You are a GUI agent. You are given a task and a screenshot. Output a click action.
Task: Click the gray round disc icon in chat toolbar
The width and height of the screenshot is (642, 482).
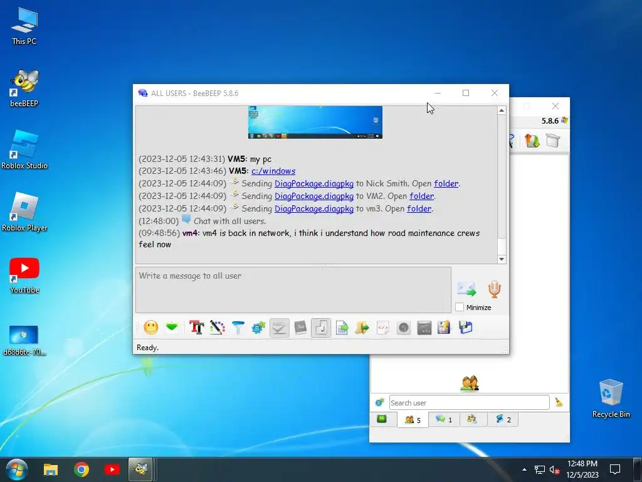404,328
